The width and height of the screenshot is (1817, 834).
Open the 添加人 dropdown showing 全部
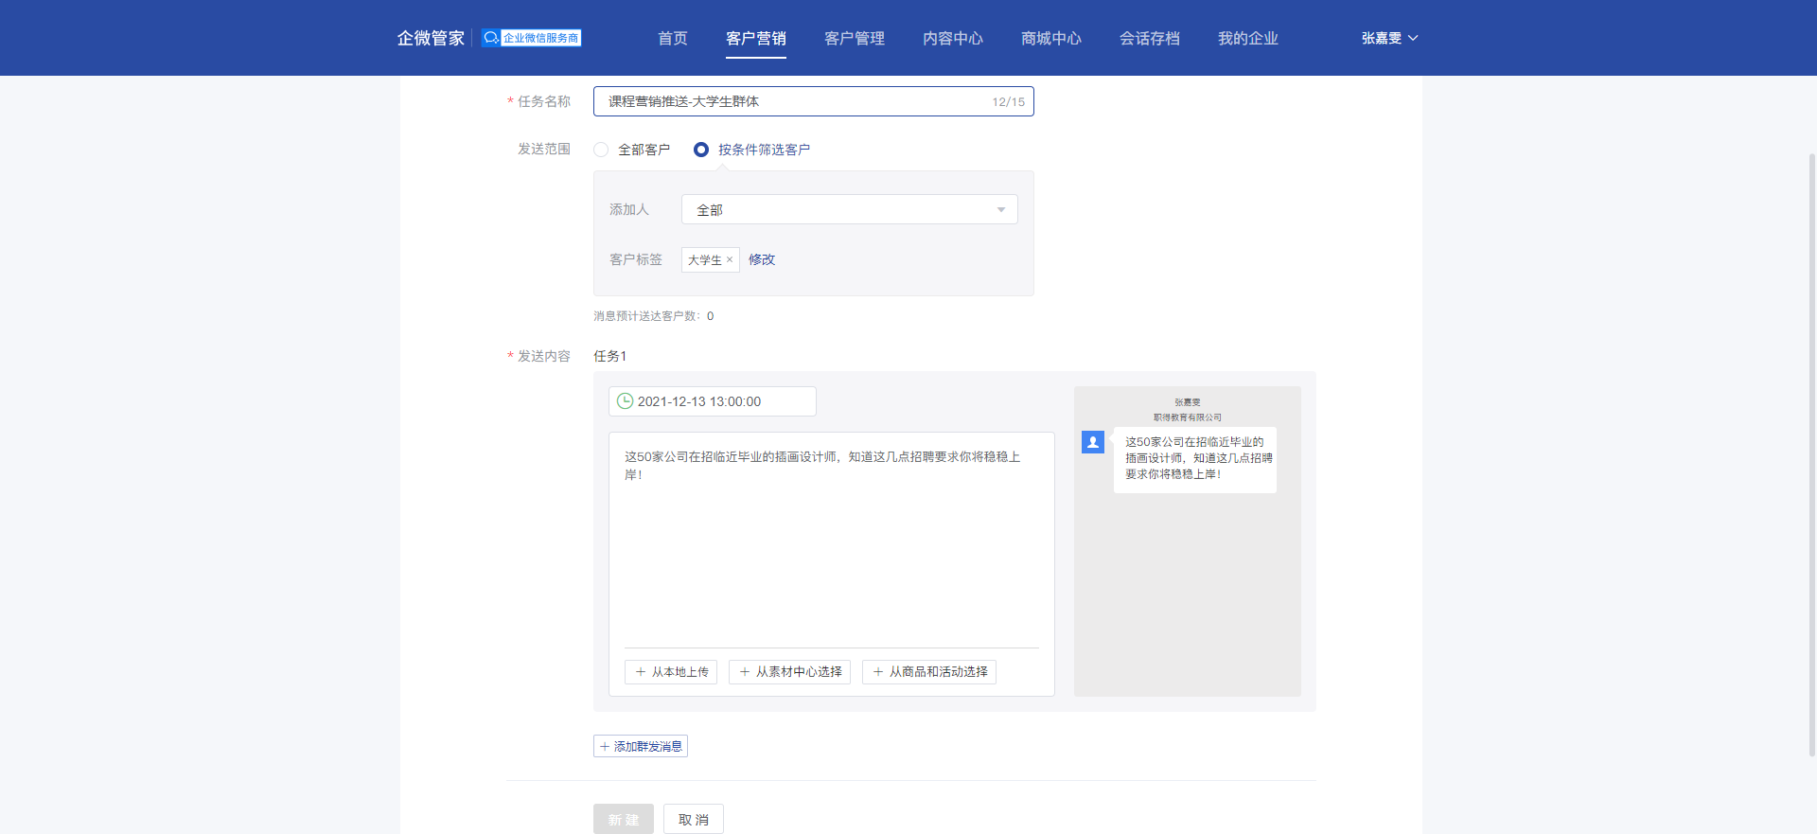(850, 209)
